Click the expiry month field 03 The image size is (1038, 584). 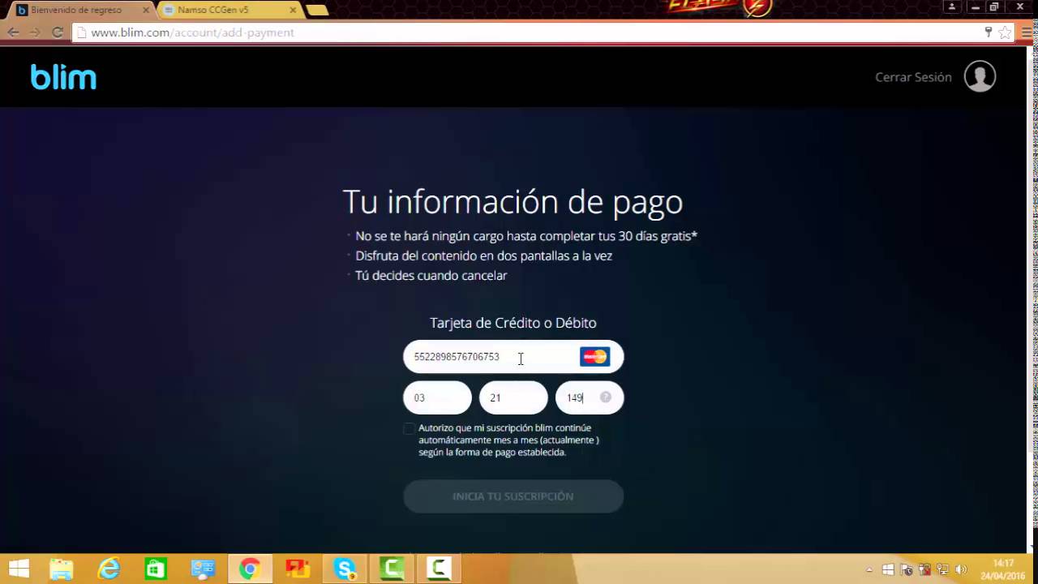click(x=437, y=397)
